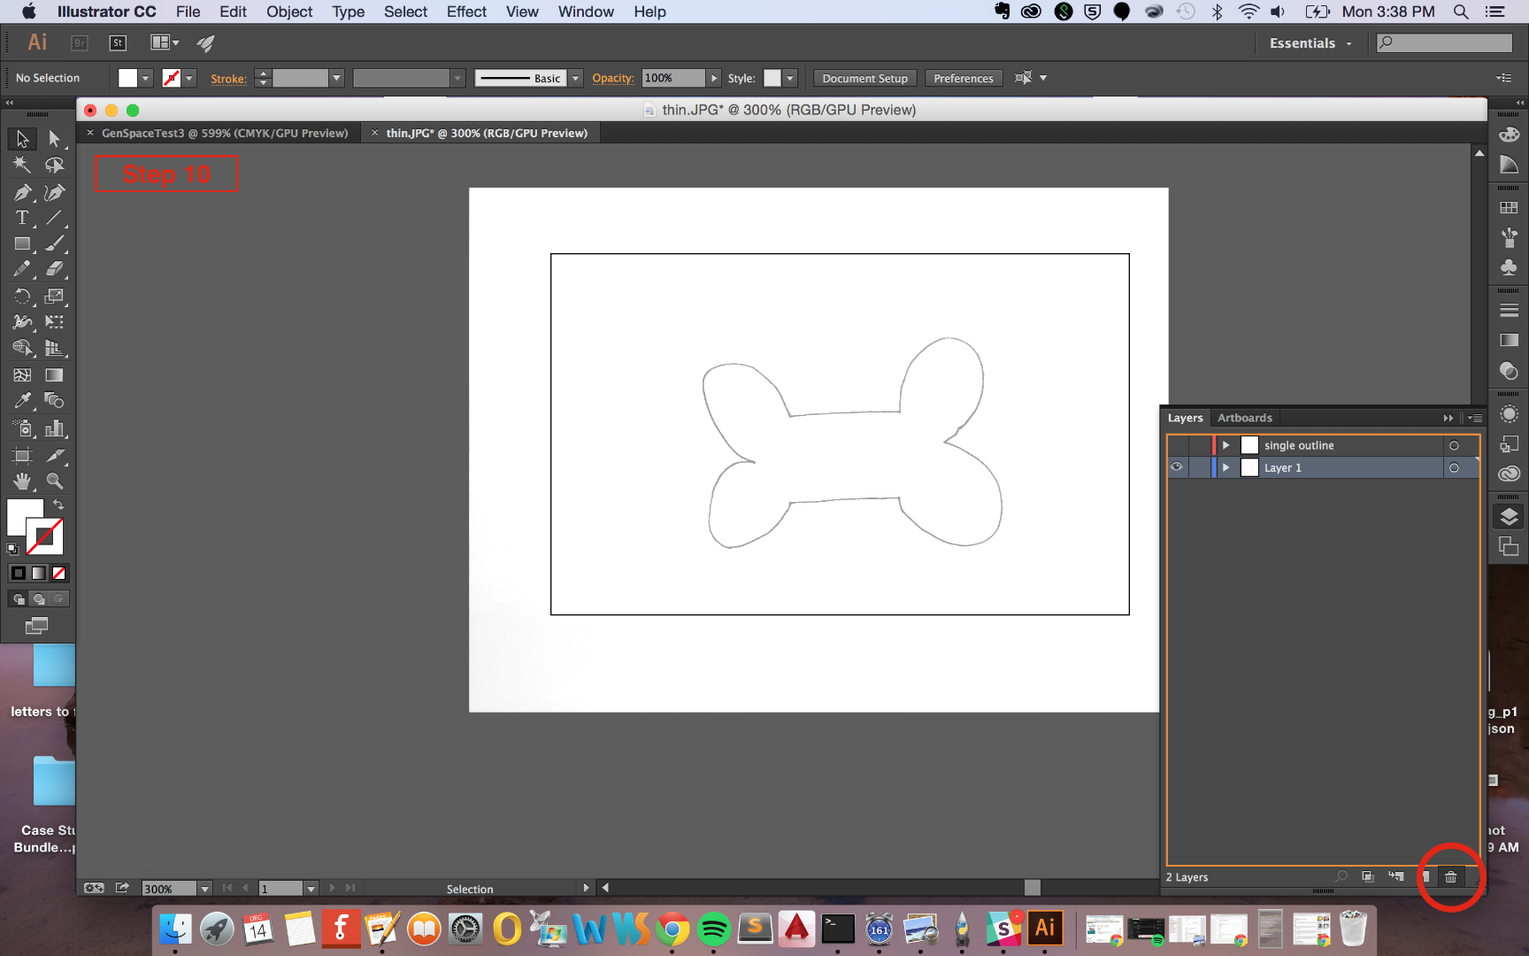Open the Opacity dropdown
The image size is (1529, 956).
coord(713,78)
